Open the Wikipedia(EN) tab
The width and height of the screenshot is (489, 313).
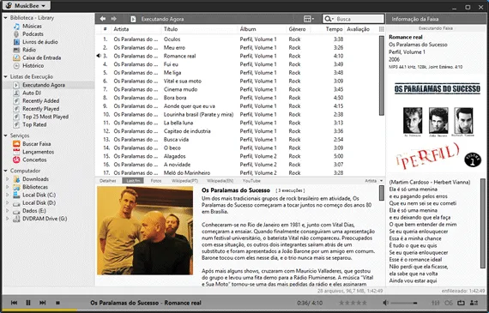pos(220,181)
